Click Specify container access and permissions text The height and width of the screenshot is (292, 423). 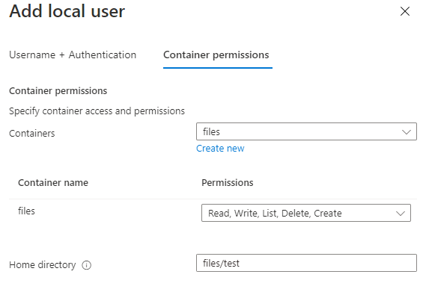(97, 111)
